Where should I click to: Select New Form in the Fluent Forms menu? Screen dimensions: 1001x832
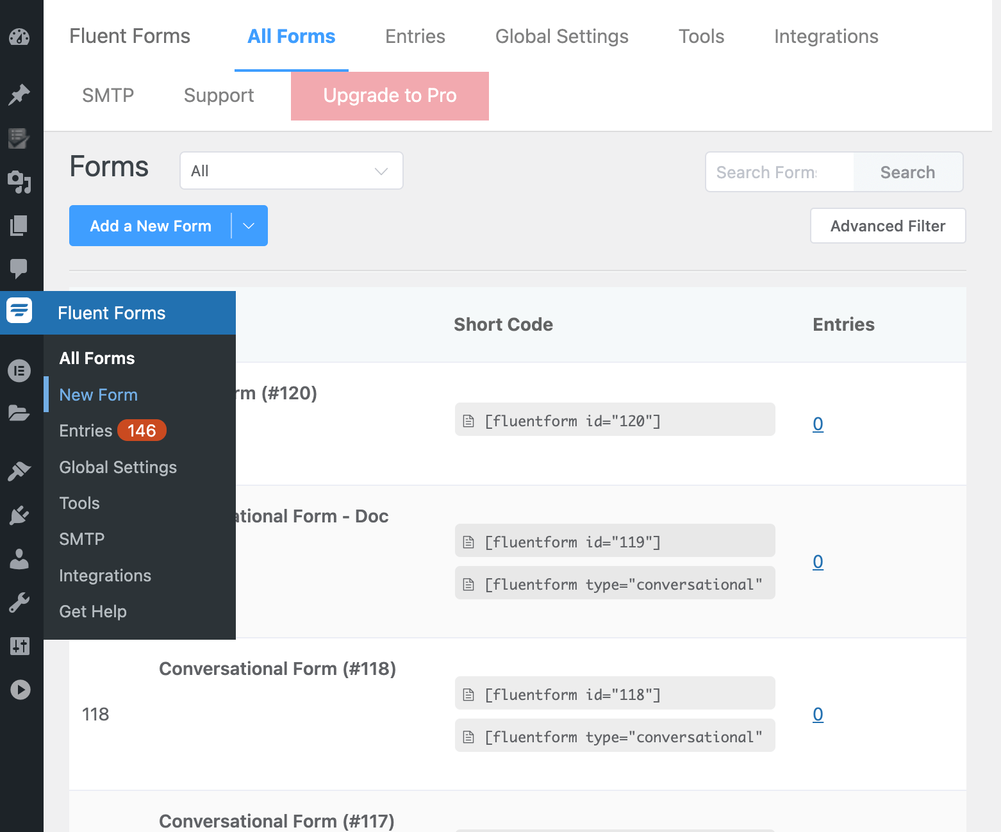98,394
